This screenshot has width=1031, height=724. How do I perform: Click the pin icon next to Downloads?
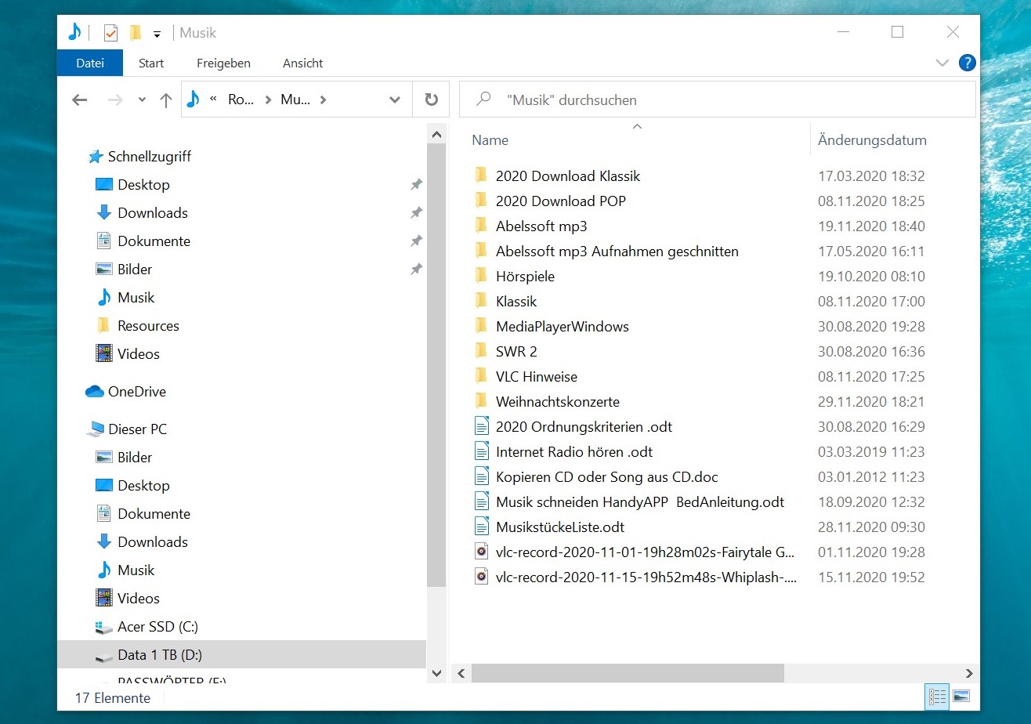point(416,212)
